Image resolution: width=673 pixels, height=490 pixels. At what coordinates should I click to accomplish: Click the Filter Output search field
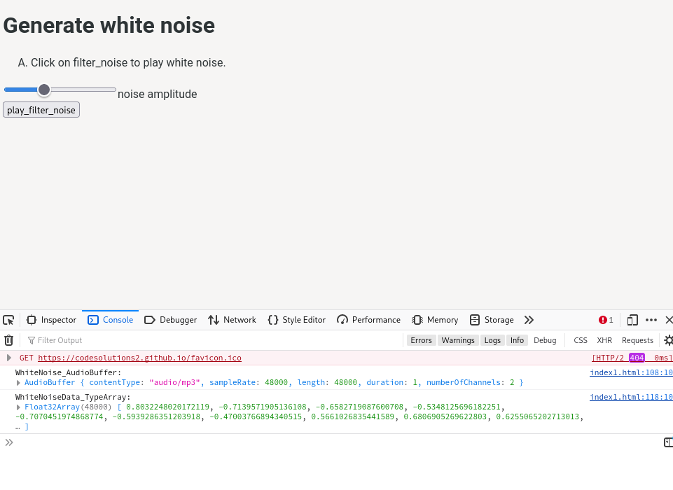pos(84,340)
